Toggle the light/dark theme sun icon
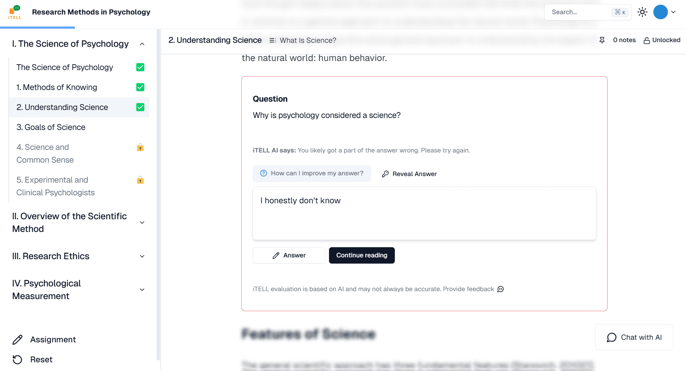 pyautogui.click(x=642, y=12)
